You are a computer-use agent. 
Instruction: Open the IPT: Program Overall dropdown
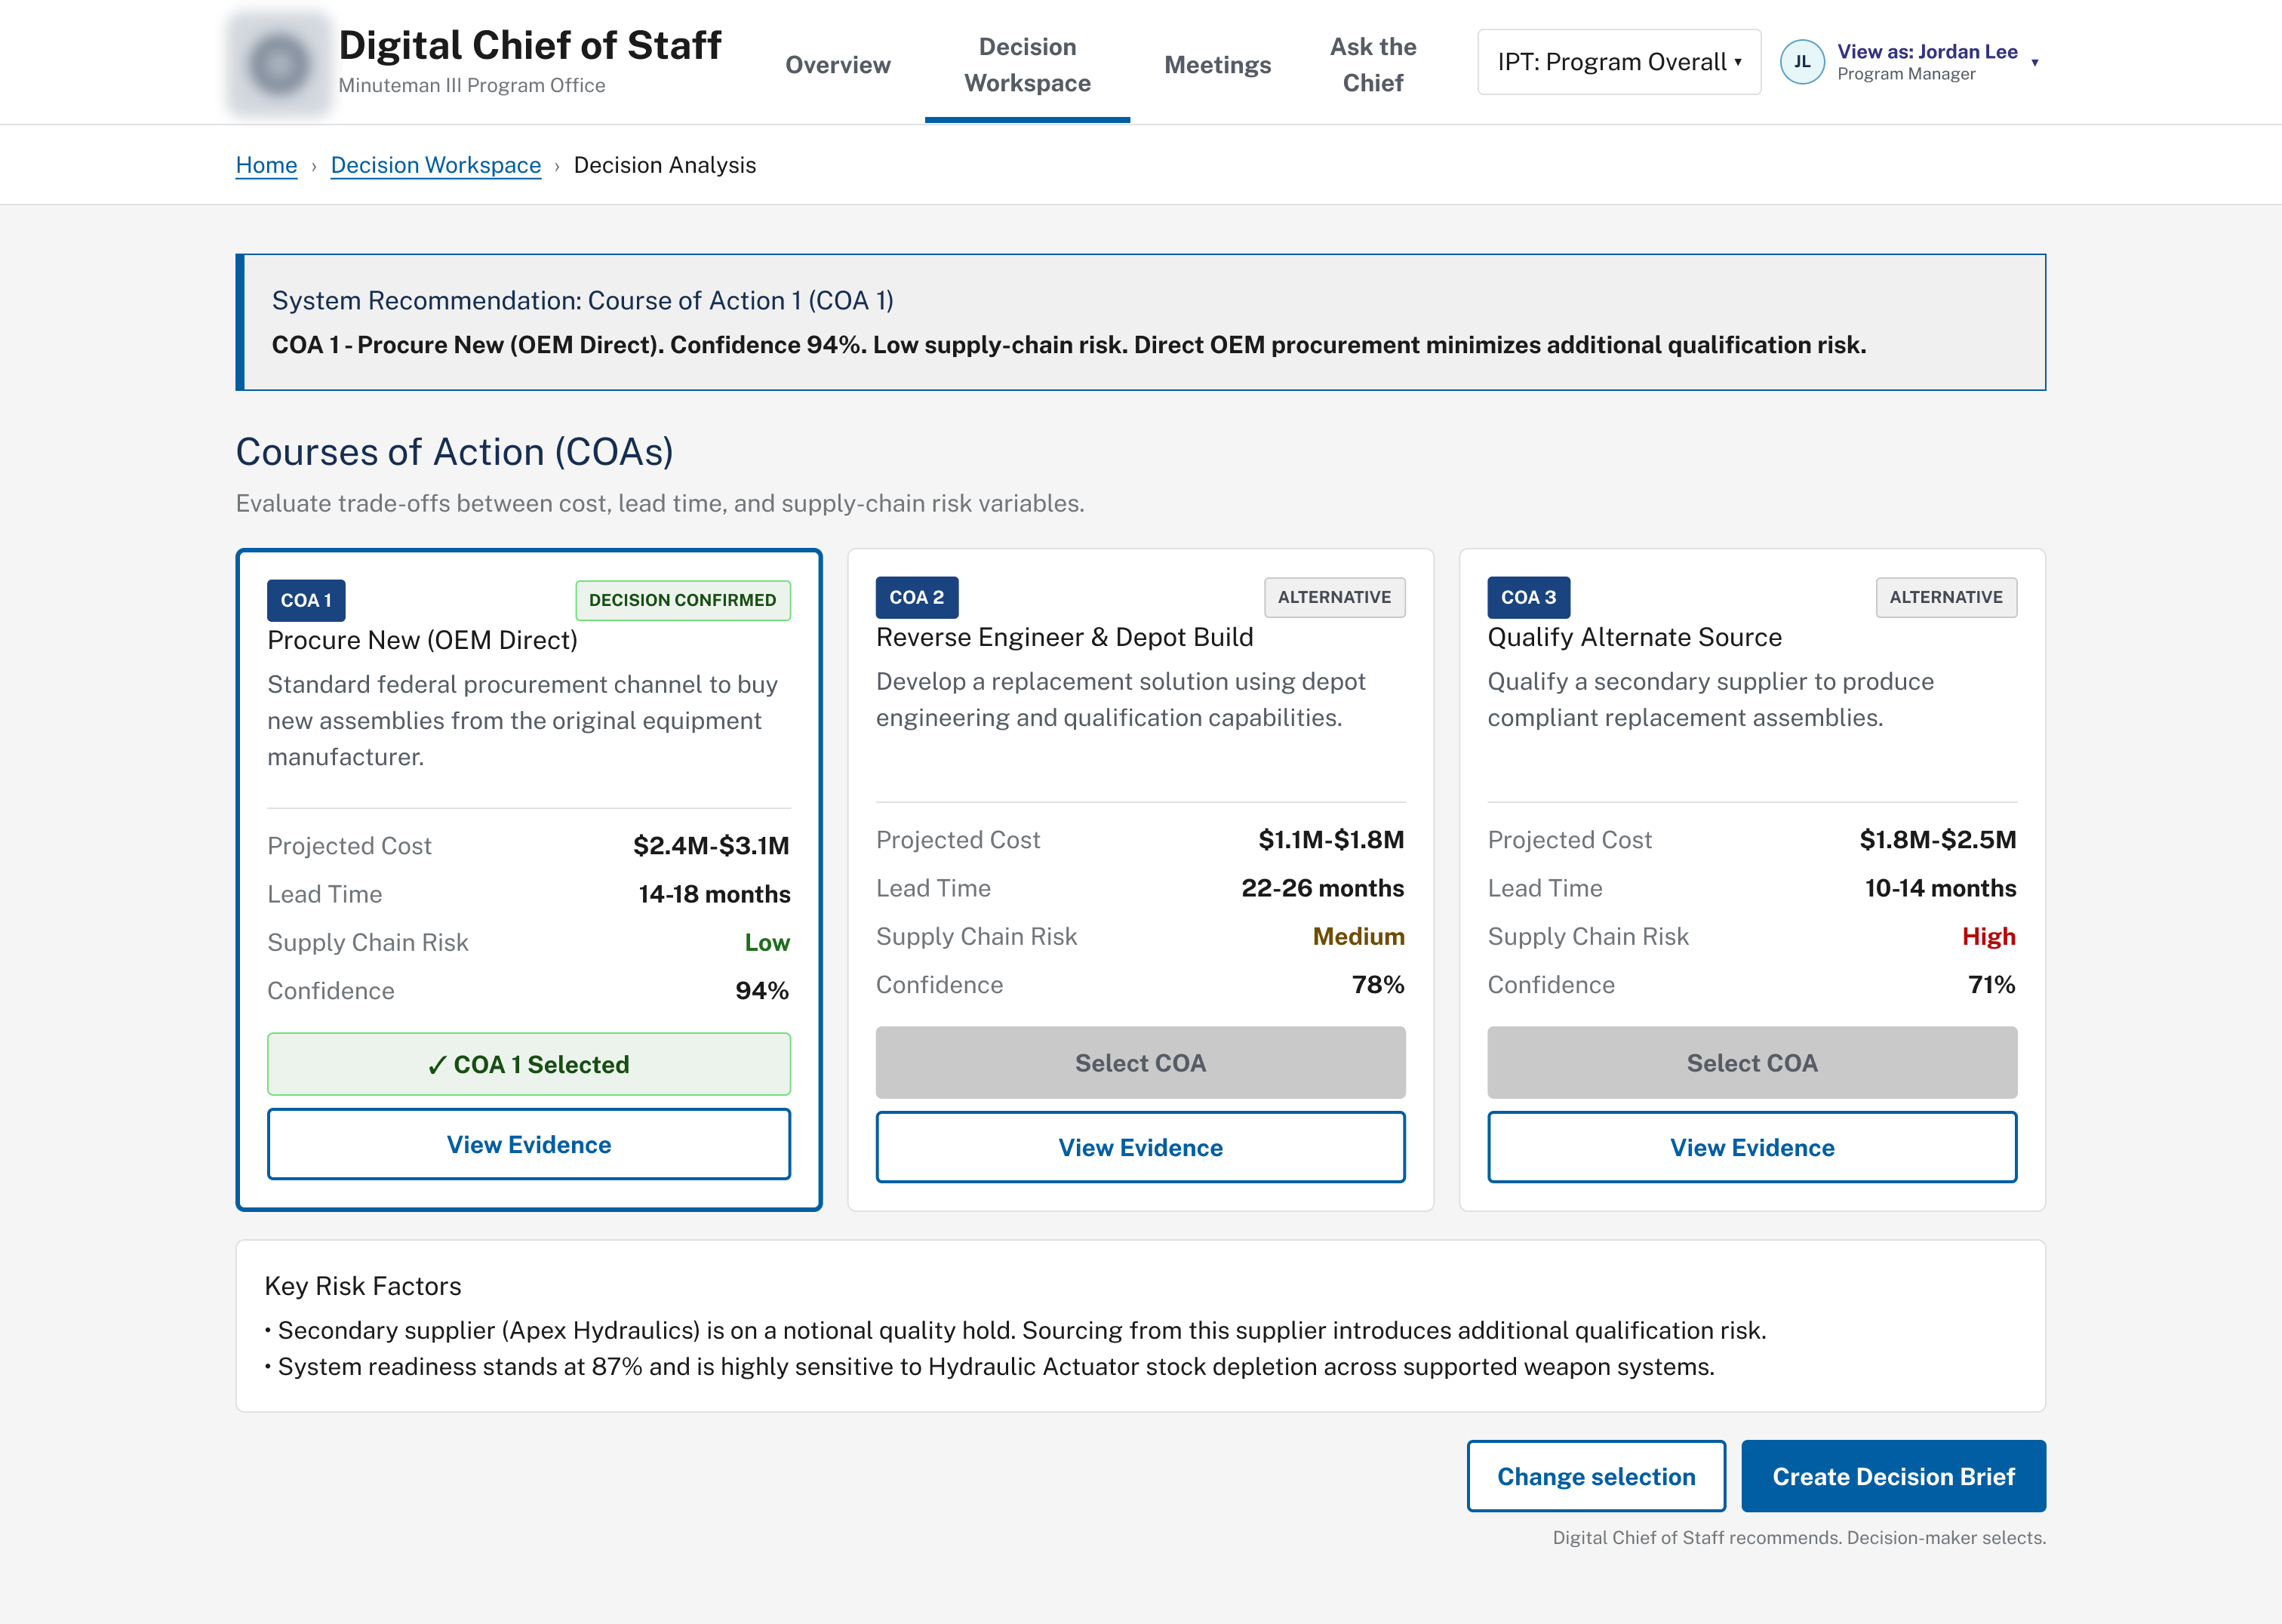(x=1619, y=62)
